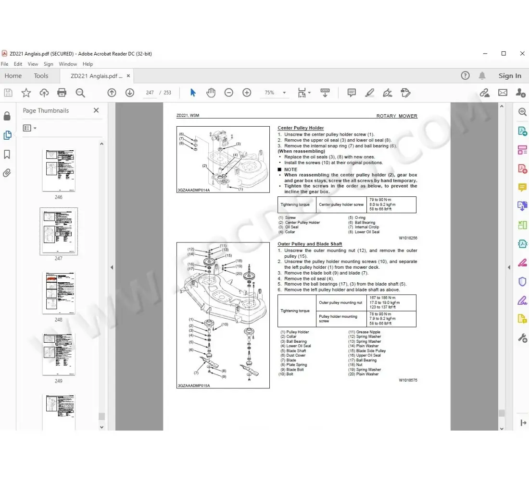Open Comment tool in right pane
529x480 pixels.
point(522,187)
